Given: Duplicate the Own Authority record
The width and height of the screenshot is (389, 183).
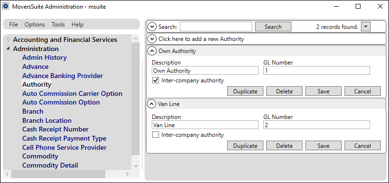Looking at the screenshot, I should coord(245,91).
